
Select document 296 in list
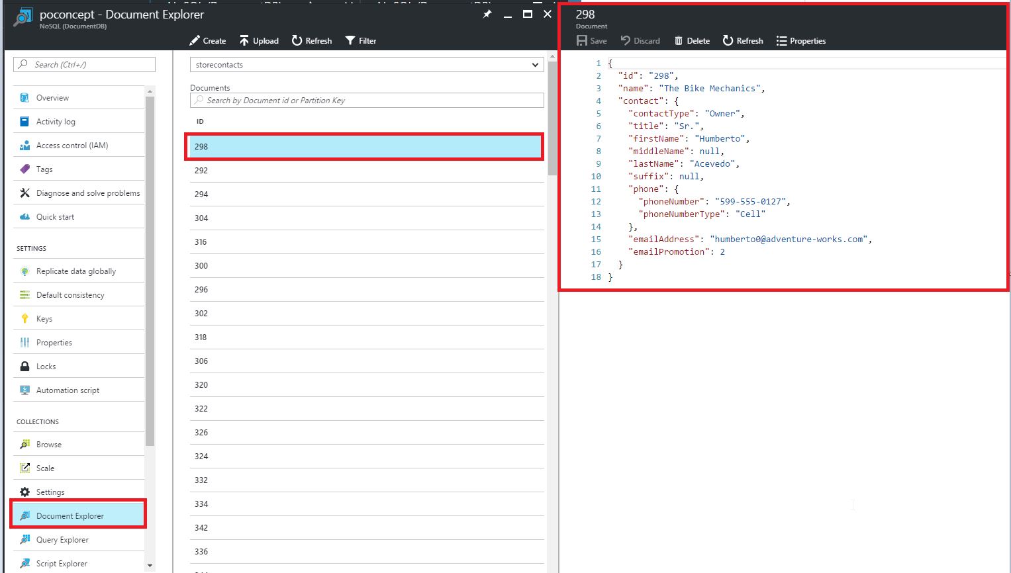(x=367, y=290)
